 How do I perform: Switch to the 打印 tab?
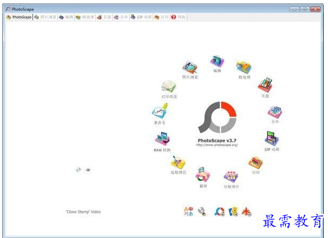161,17
